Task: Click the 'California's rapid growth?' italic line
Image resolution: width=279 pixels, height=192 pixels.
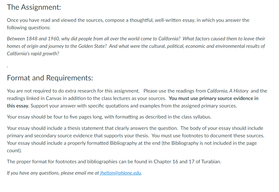Action: (x=33, y=54)
